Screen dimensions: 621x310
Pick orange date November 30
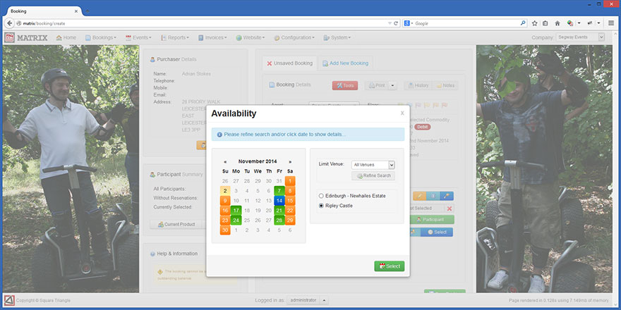coord(225,230)
